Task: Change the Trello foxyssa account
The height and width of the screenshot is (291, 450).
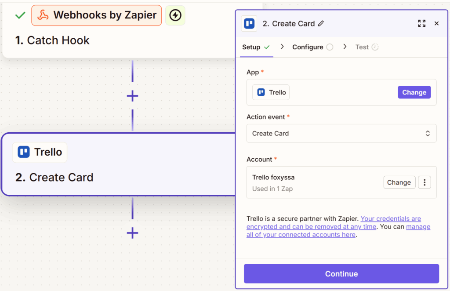Action: pyautogui.click(x=399, y=182)
